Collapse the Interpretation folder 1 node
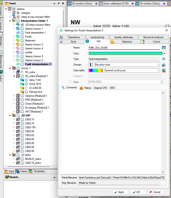Viewport: 171px width, 198px height. [10, 21]
